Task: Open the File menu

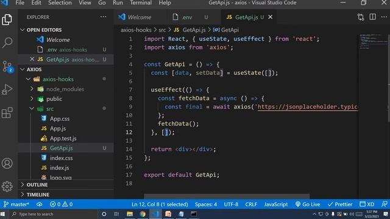Action: pyautogui.click(x=19, y=2)
